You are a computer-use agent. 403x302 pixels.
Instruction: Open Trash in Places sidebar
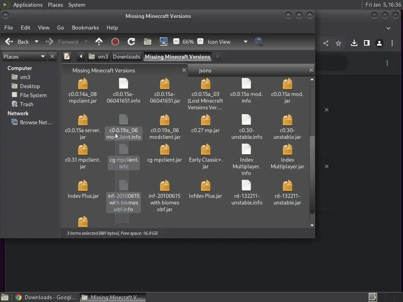[x=26, y=104]
